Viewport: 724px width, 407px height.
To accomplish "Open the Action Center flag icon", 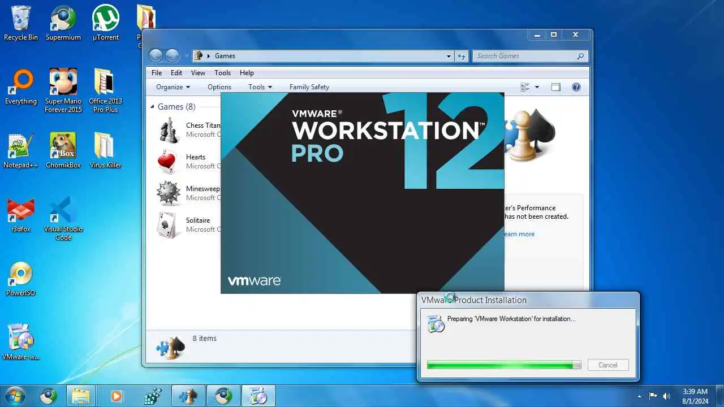I will click(x=653, y=396).
